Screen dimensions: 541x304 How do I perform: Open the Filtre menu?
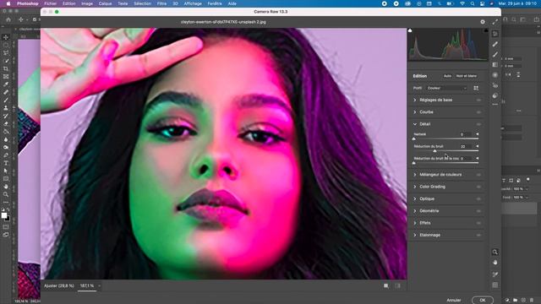161,3
